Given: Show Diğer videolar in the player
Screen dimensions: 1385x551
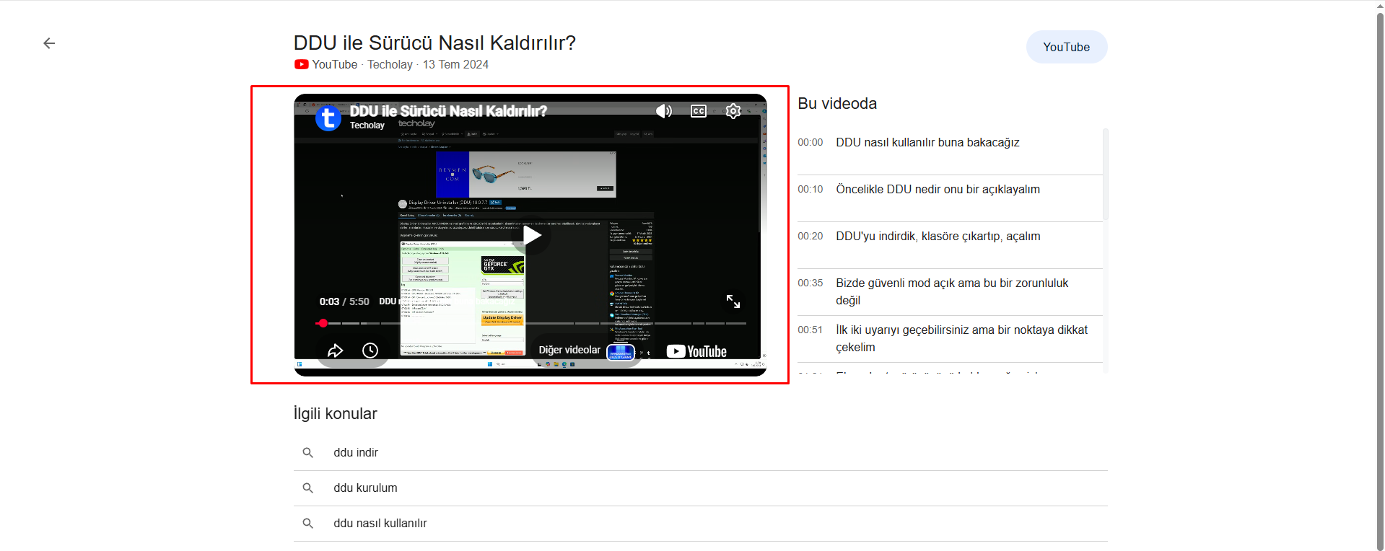Looking at the screenshot, I should click(x=569, y=350).
